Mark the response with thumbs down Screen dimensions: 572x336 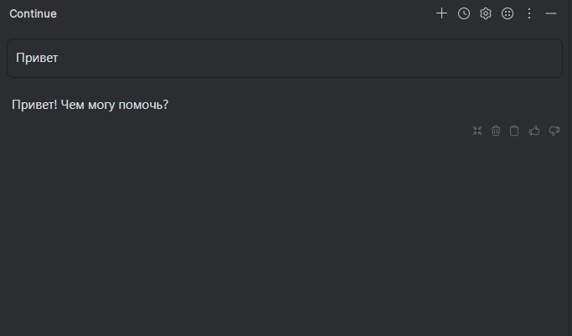tap(554, 131)
